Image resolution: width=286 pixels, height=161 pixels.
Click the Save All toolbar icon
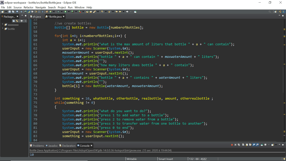pos(13,12)
